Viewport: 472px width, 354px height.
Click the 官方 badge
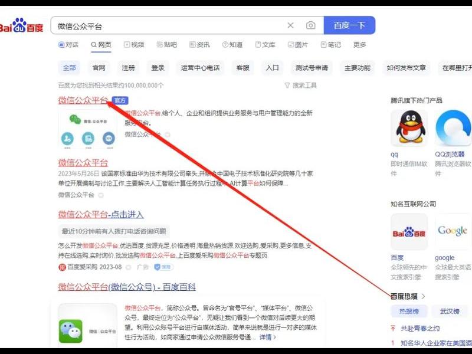(x=120, y=100)
